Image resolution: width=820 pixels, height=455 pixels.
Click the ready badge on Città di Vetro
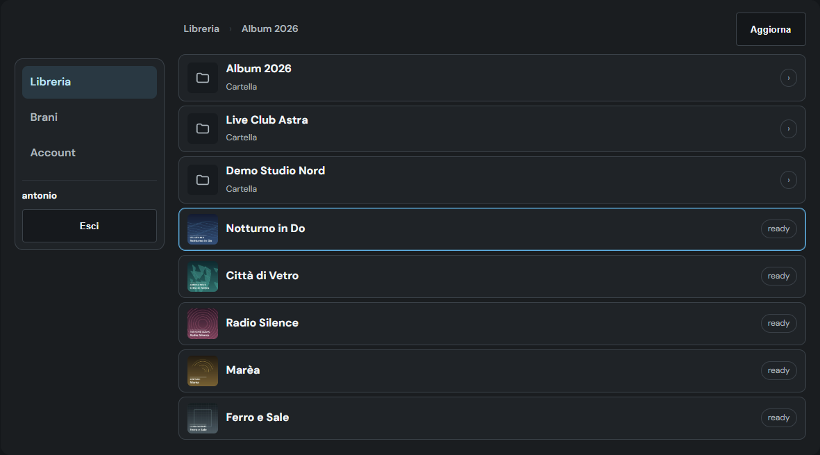point(778,276)
